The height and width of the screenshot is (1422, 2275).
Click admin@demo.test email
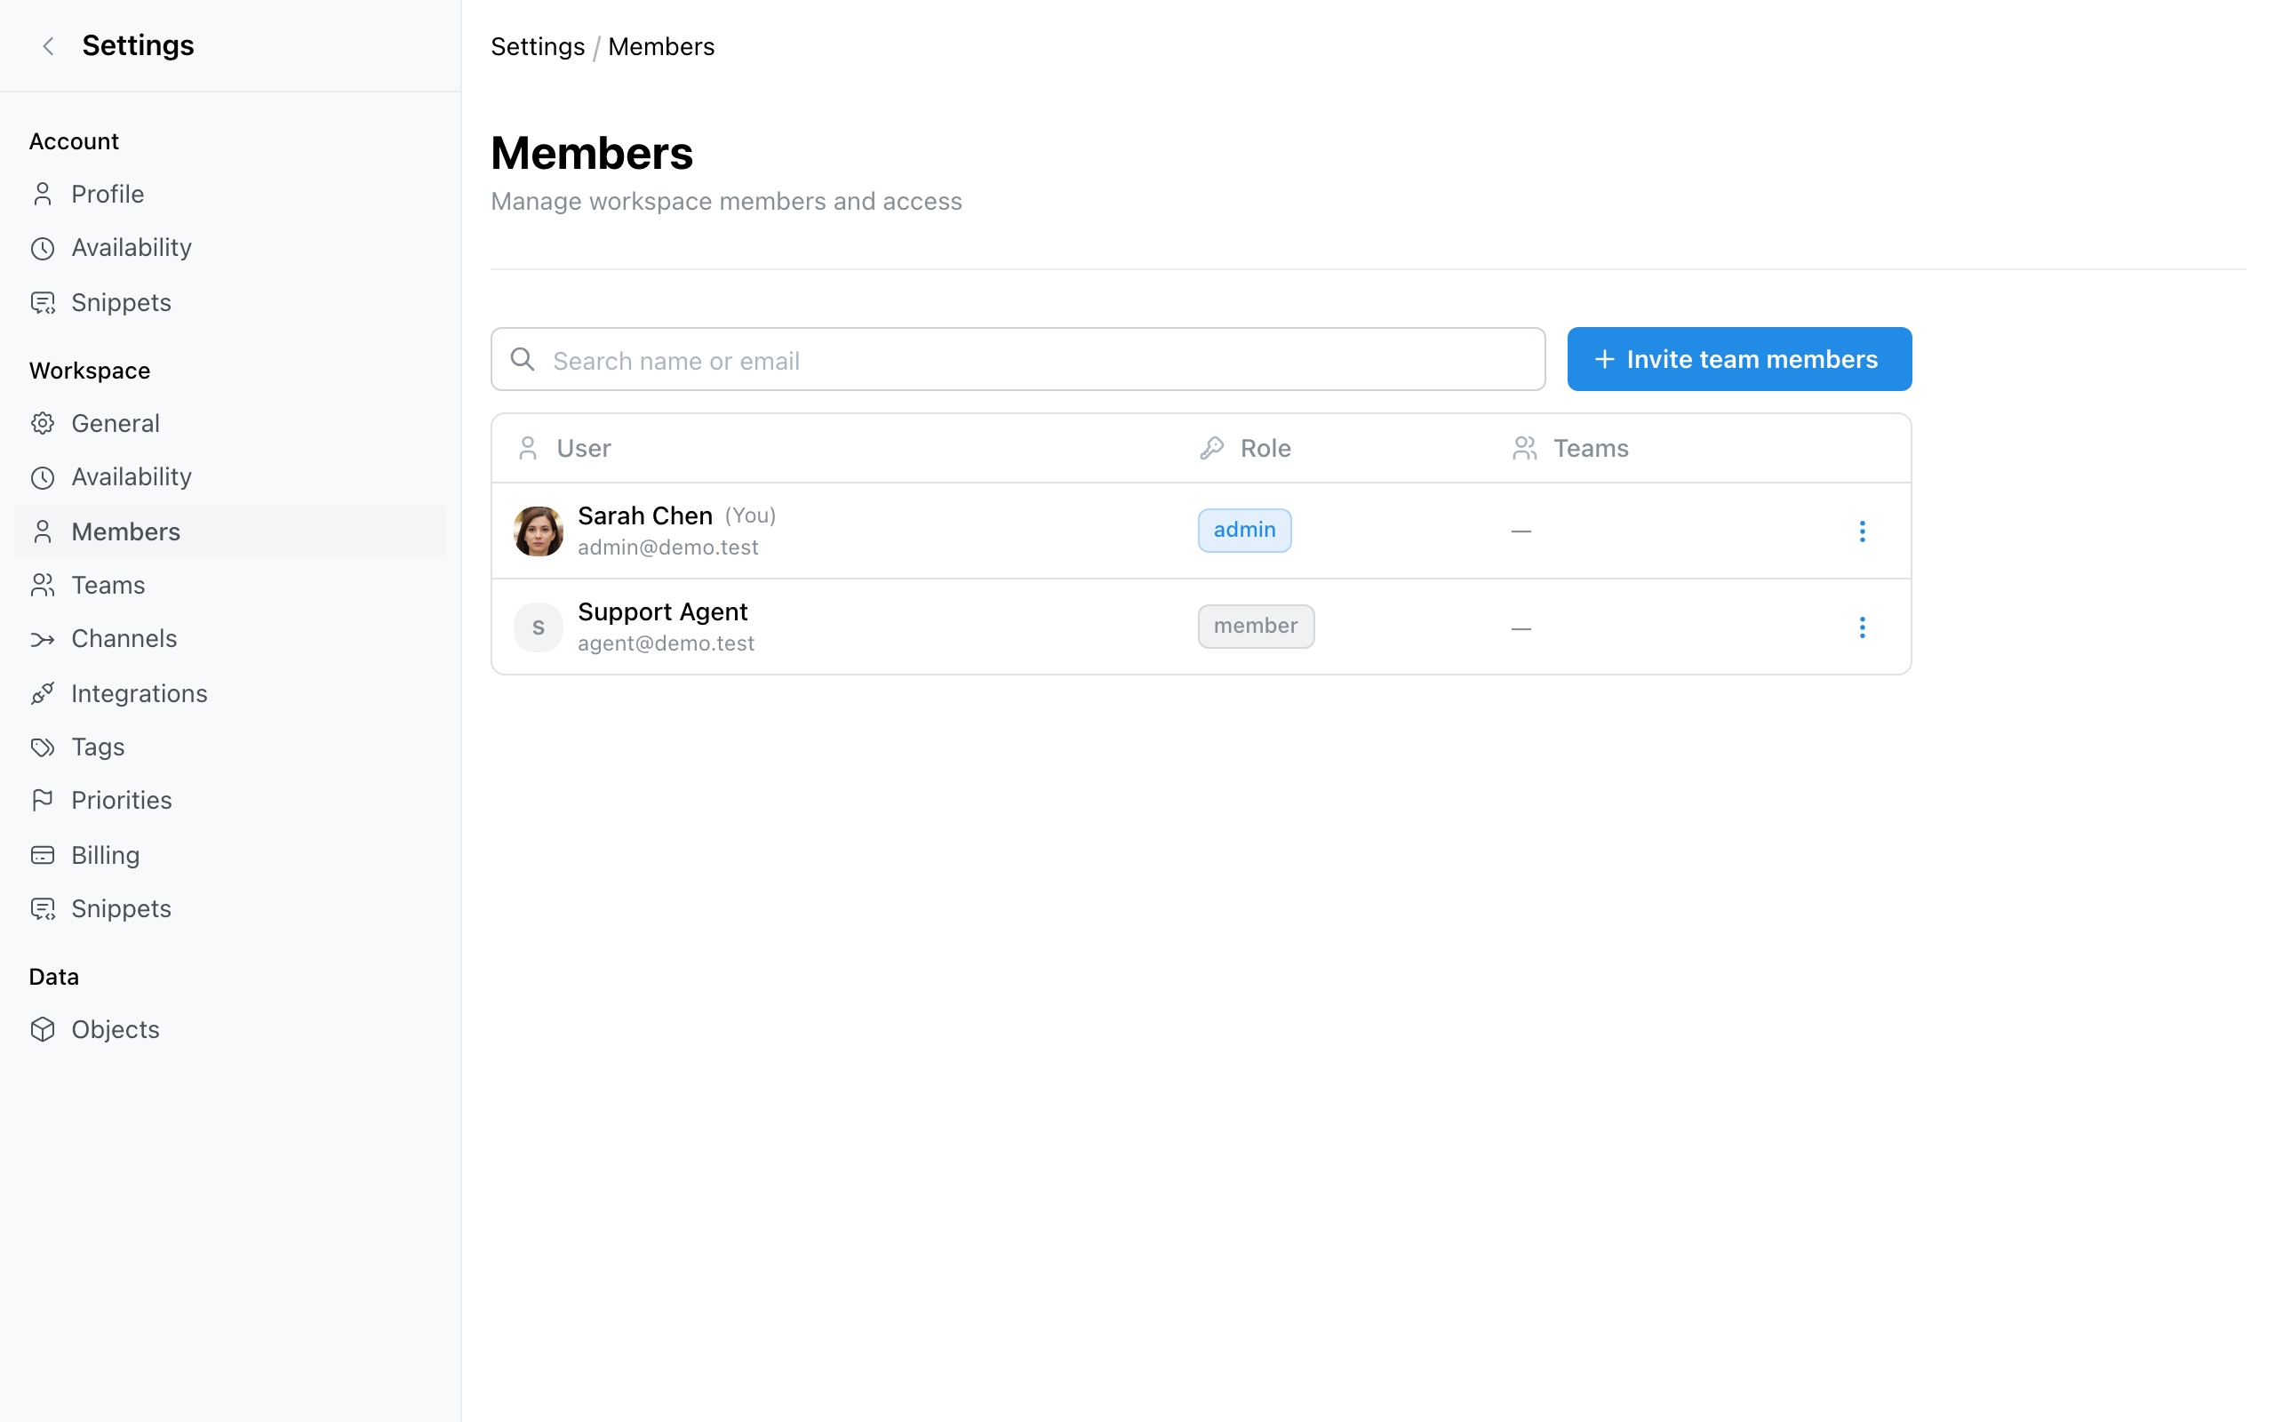pos(667,547)
